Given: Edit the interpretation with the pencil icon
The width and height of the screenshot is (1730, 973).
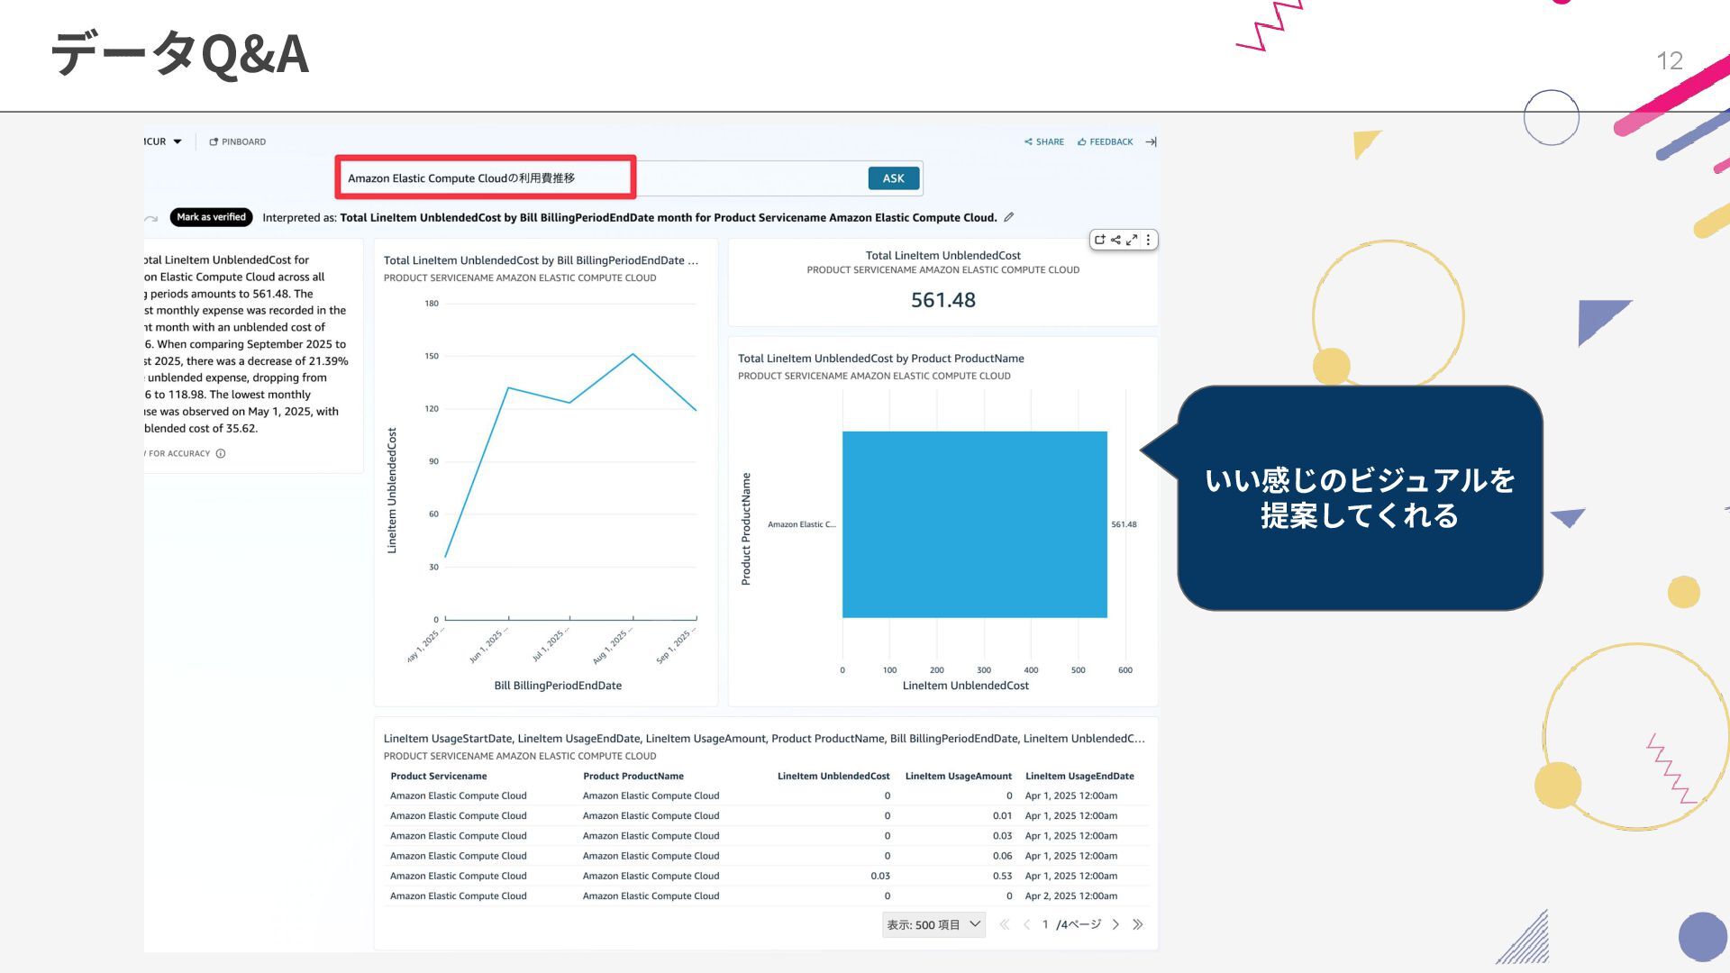Looking at the screenshot, I should coord(1009,217).
